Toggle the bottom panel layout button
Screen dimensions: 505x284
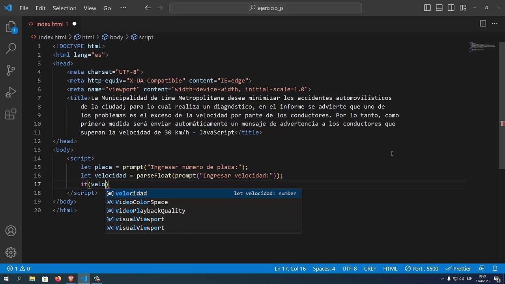coord(439,8)
